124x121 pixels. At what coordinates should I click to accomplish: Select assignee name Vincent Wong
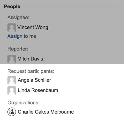pyautogui.click(x=33, y=28)
